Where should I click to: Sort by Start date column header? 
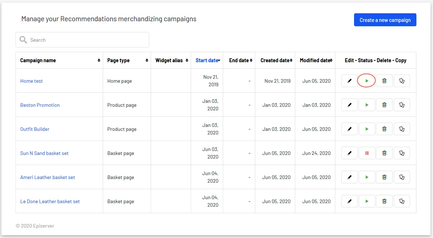point(207,60)
